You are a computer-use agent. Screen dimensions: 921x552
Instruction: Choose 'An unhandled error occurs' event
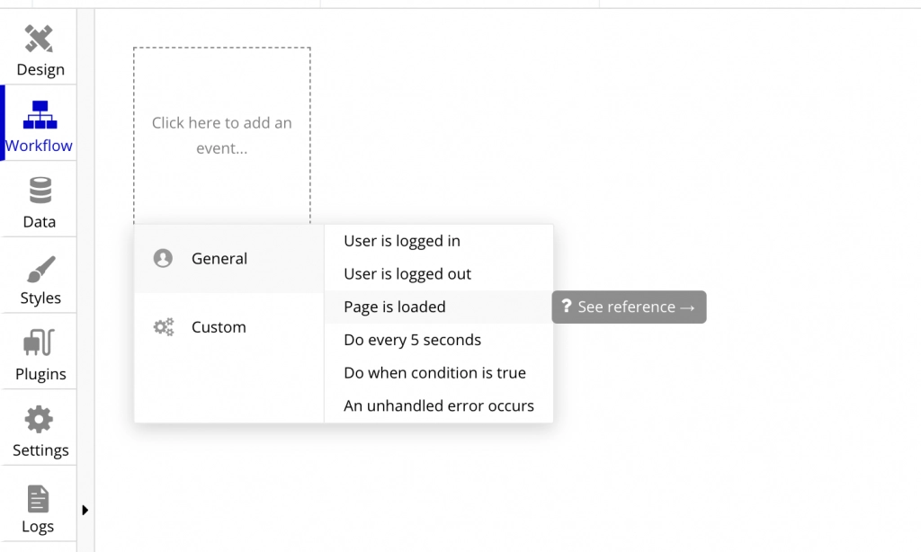point(438,405)
